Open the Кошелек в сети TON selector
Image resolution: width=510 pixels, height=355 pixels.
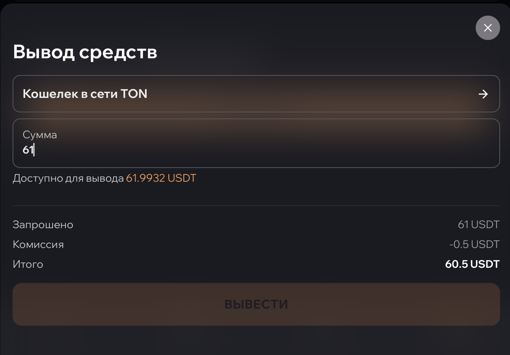pyautogui.click(x=256, y=94)
